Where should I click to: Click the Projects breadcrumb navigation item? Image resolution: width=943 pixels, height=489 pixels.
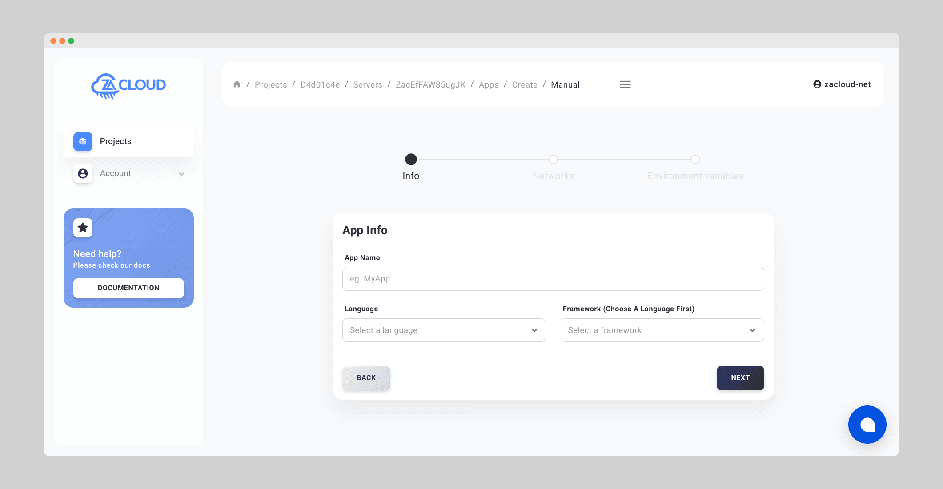271,84
